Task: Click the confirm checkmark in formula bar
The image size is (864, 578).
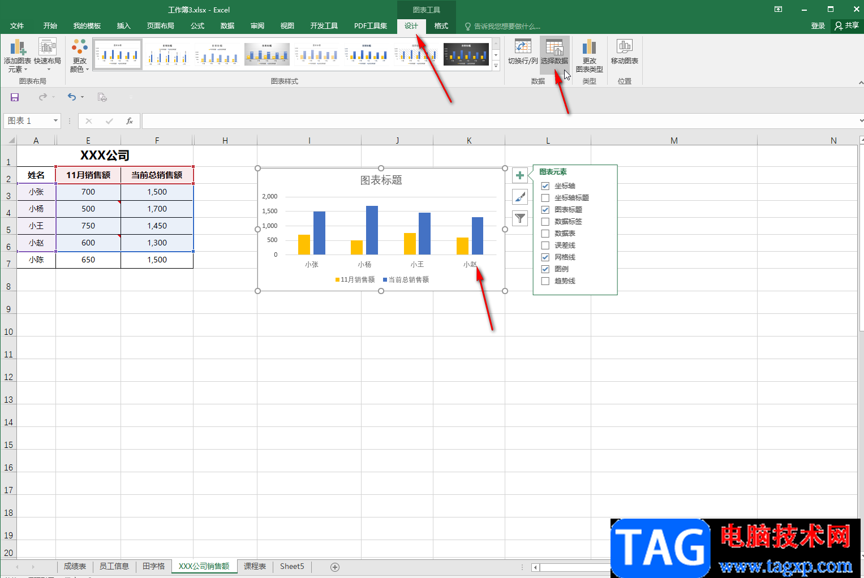Action: [x=109, y=121]
